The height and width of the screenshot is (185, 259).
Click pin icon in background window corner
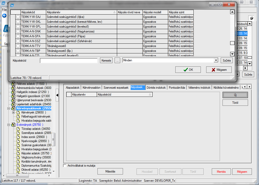pos(252,18)
